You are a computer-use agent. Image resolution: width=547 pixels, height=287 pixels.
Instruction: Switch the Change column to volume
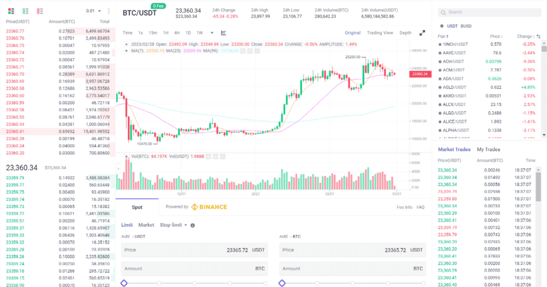538,36
